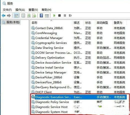130x115 pixels.
Task: Click the green Start Service button
Action: point(54,16)
